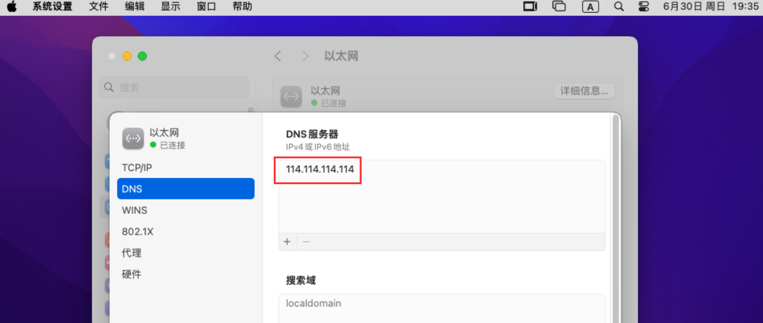Viewport: 763px width, 323px height.
Task: Click the minus button to remove DNS server
Action: 306,242
